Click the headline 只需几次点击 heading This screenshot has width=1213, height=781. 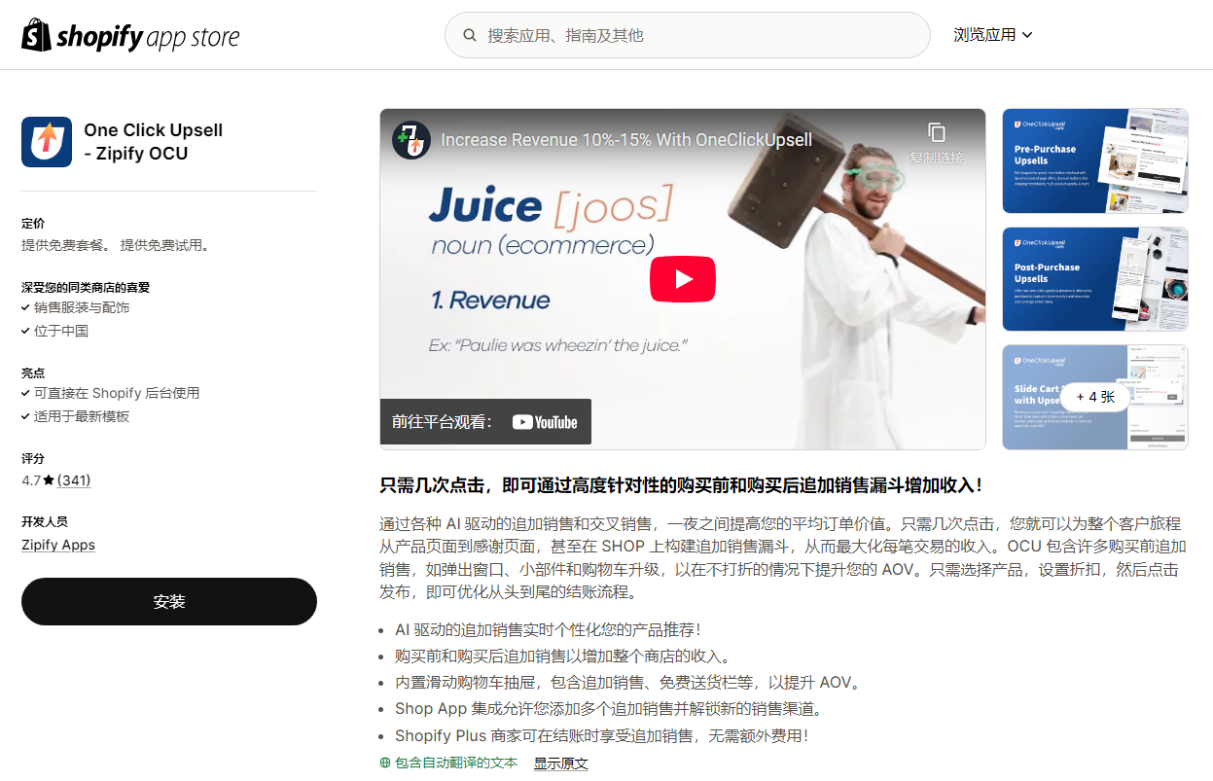(681, 484)
